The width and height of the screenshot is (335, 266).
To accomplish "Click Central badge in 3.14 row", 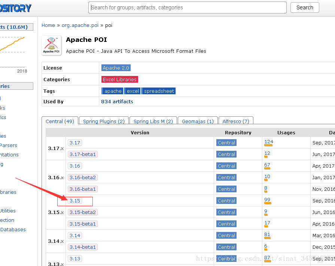I will coord(226,235).
